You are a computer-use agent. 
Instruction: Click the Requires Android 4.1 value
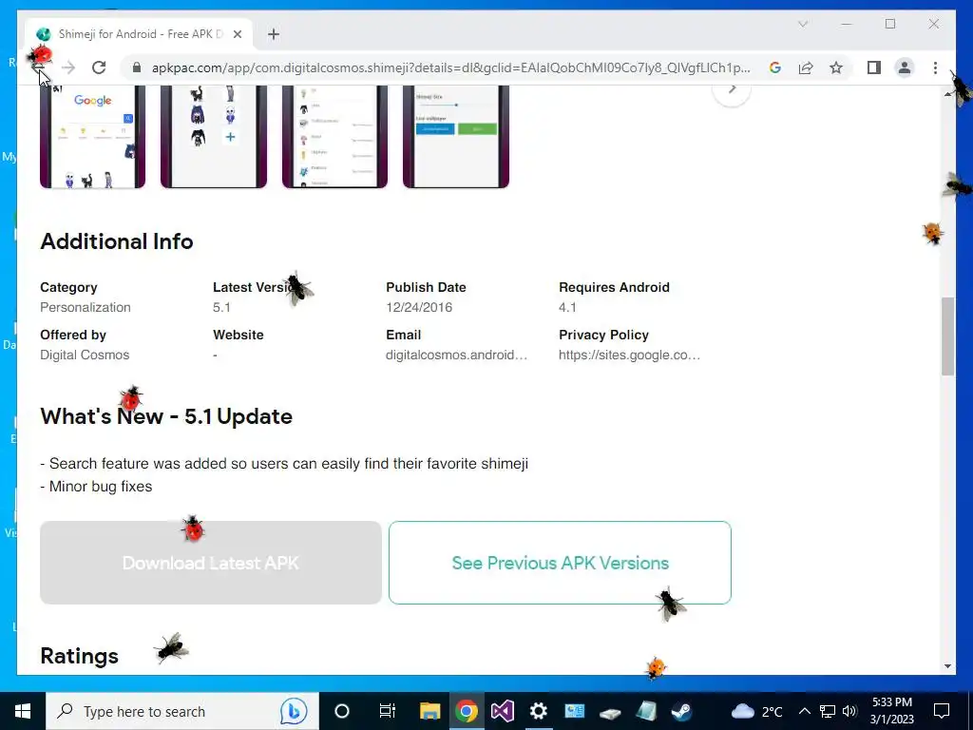point(567,307)
